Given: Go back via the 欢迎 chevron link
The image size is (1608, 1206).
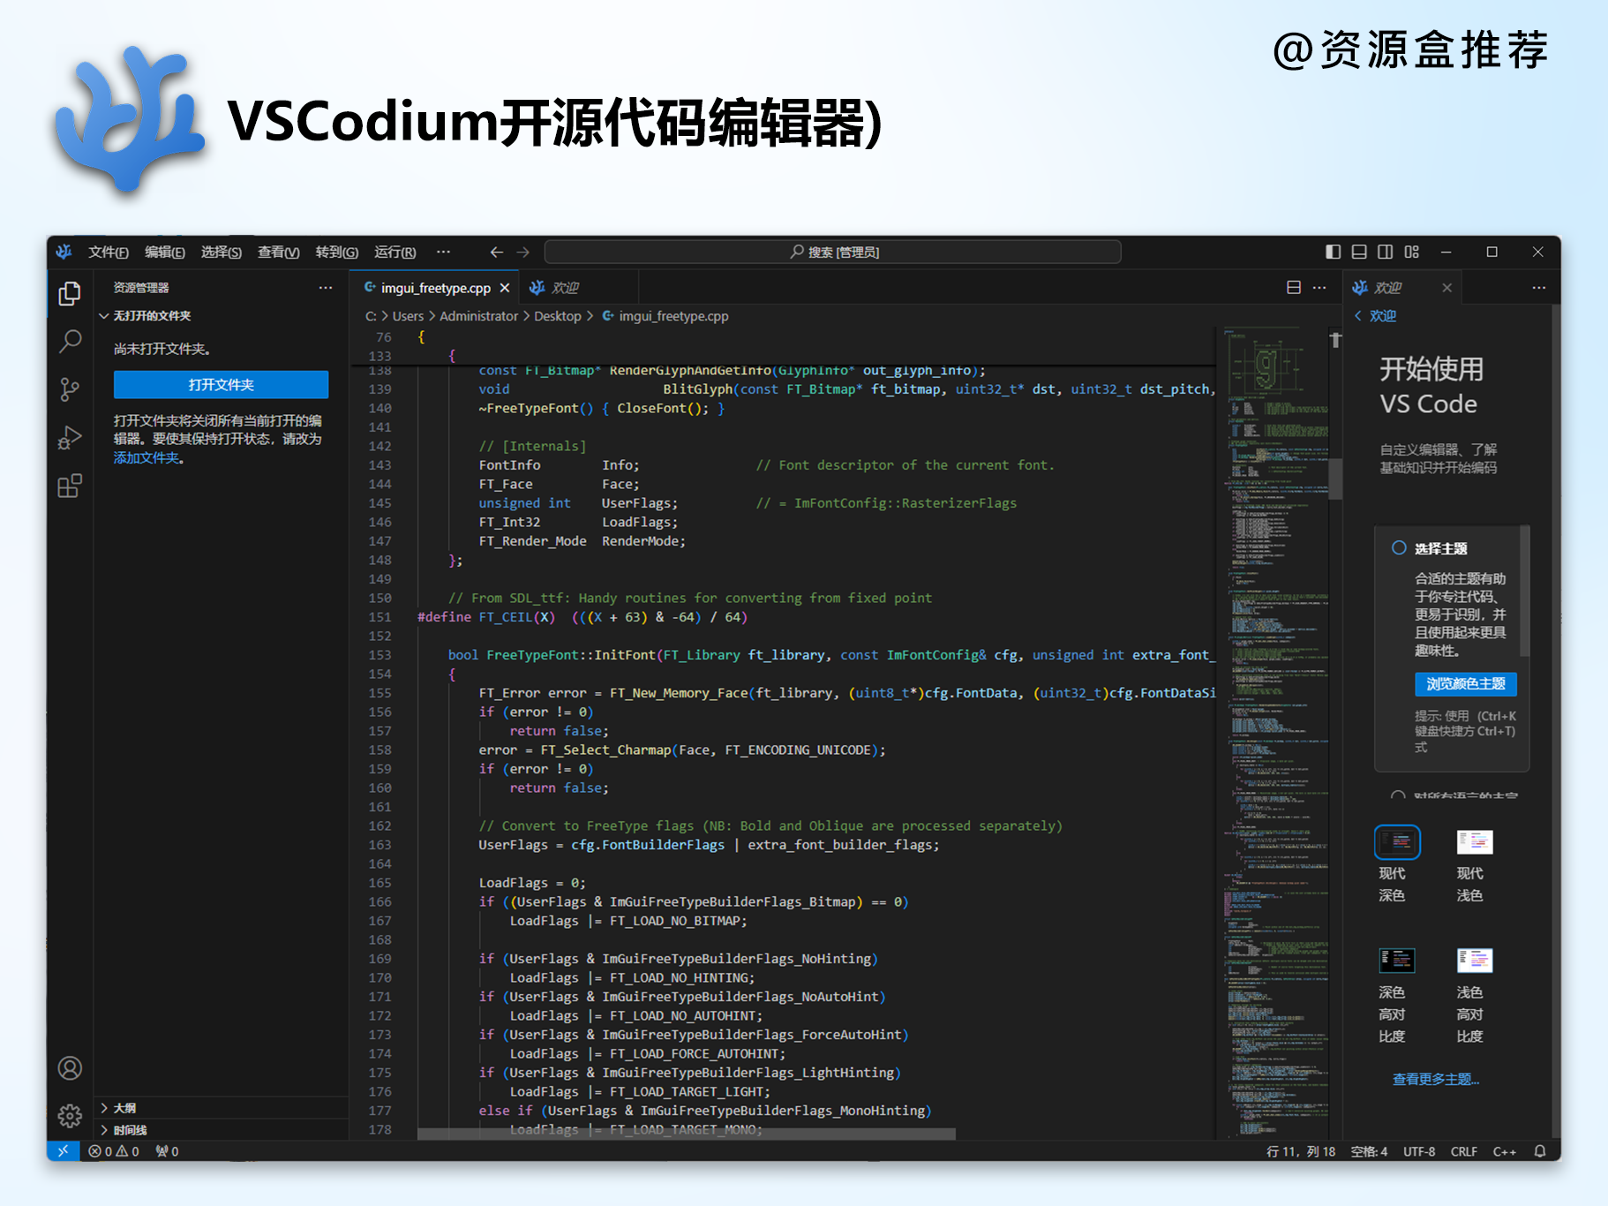Looking at the screenshot, I should [1375, 316].
